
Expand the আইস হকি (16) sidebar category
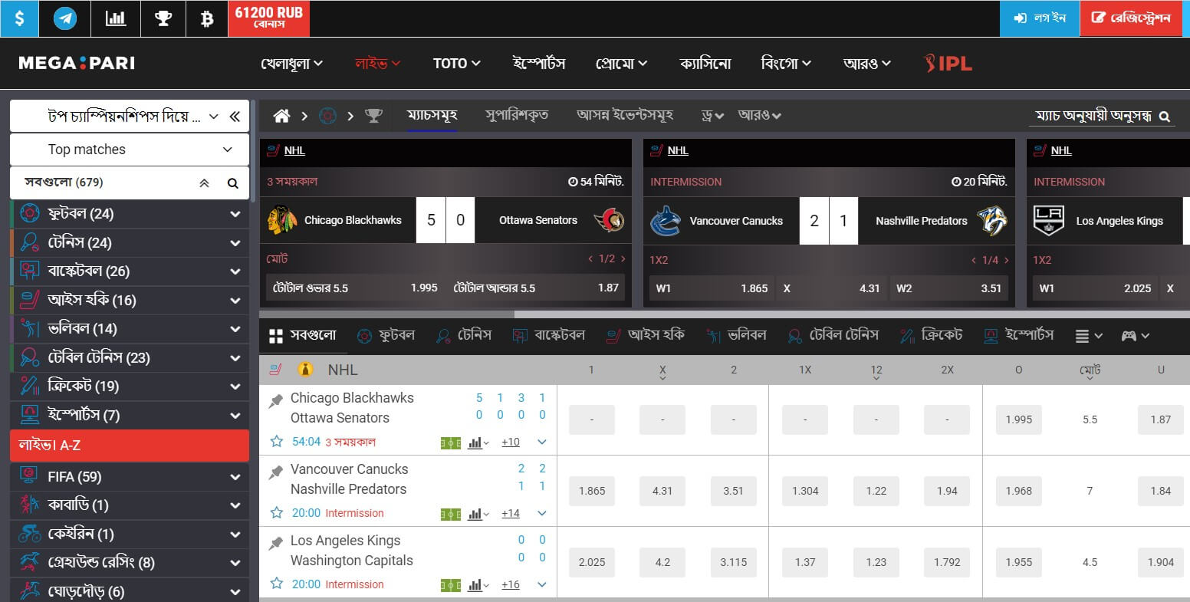coord(235,300)
